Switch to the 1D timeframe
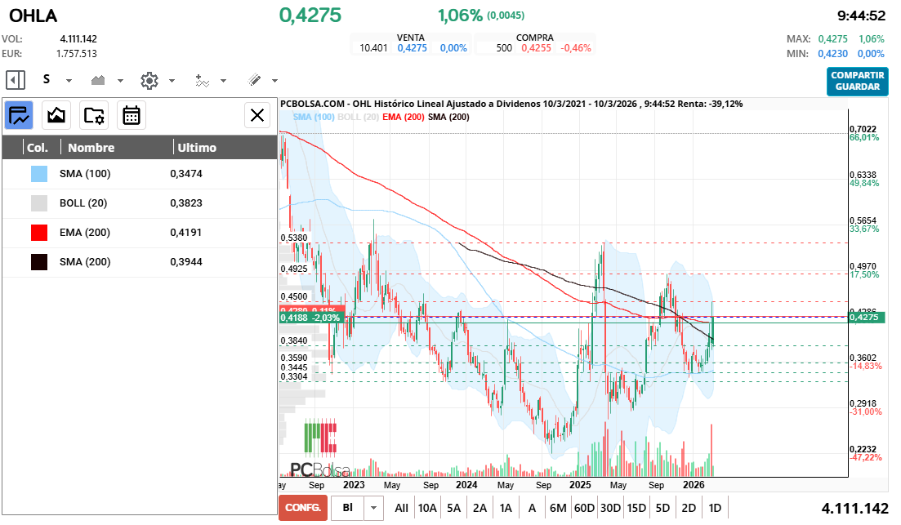 (x=714, y=507)
